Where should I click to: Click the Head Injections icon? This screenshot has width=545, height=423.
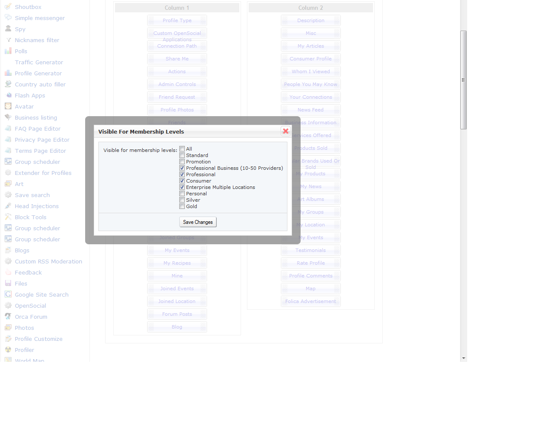click(8, 206)
